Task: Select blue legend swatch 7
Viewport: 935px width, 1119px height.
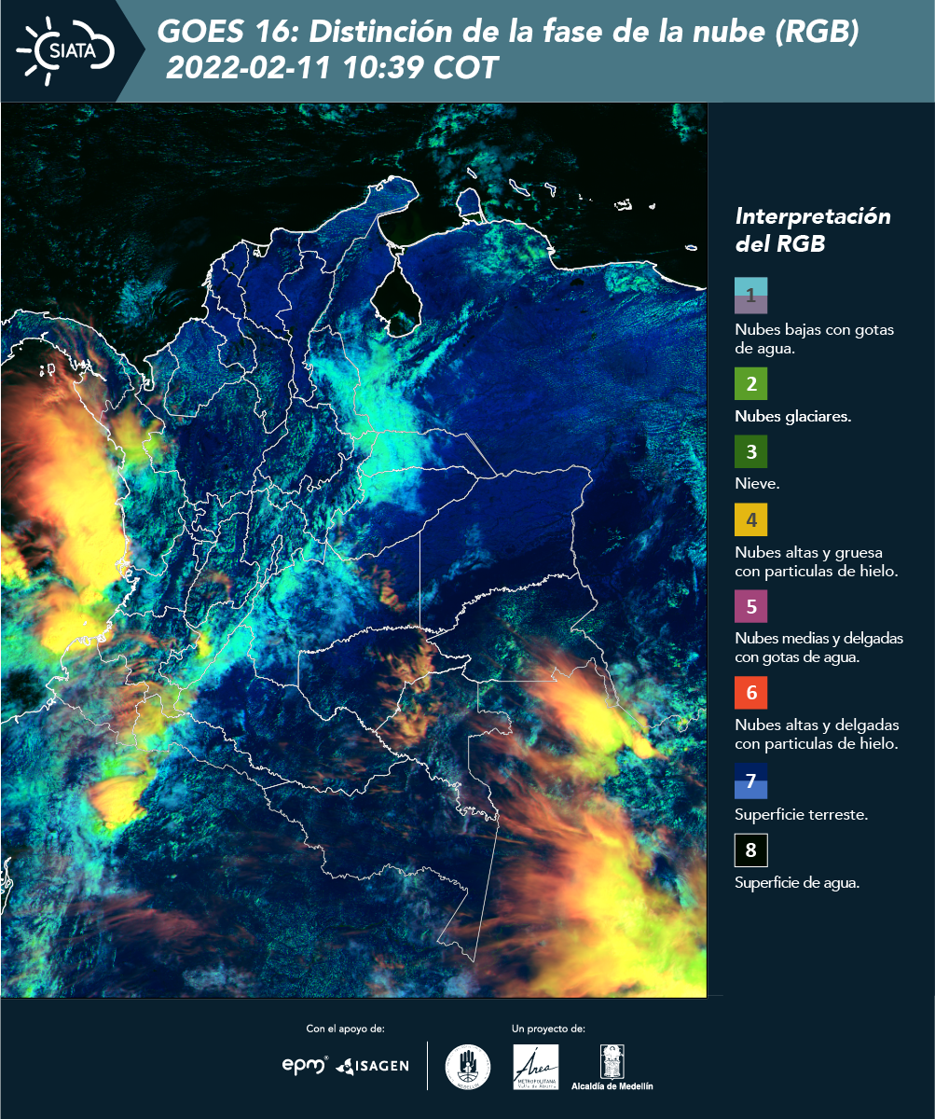Action: pos(750,781)
